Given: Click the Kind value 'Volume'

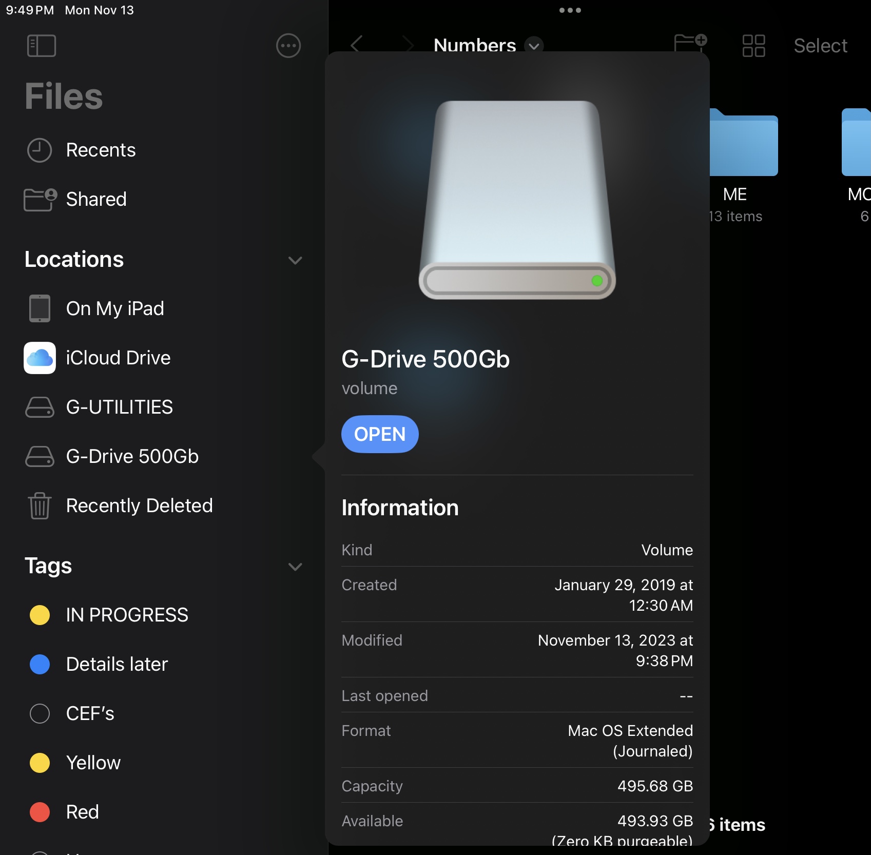Looking at the screenshot, I should (x=667, y=550).
